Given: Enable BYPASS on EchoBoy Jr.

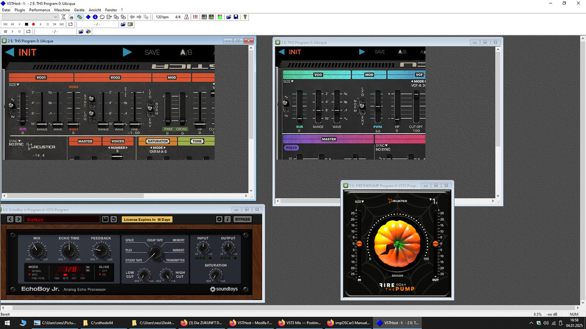Looking at the screenshot, I should (x=242, y=219).
